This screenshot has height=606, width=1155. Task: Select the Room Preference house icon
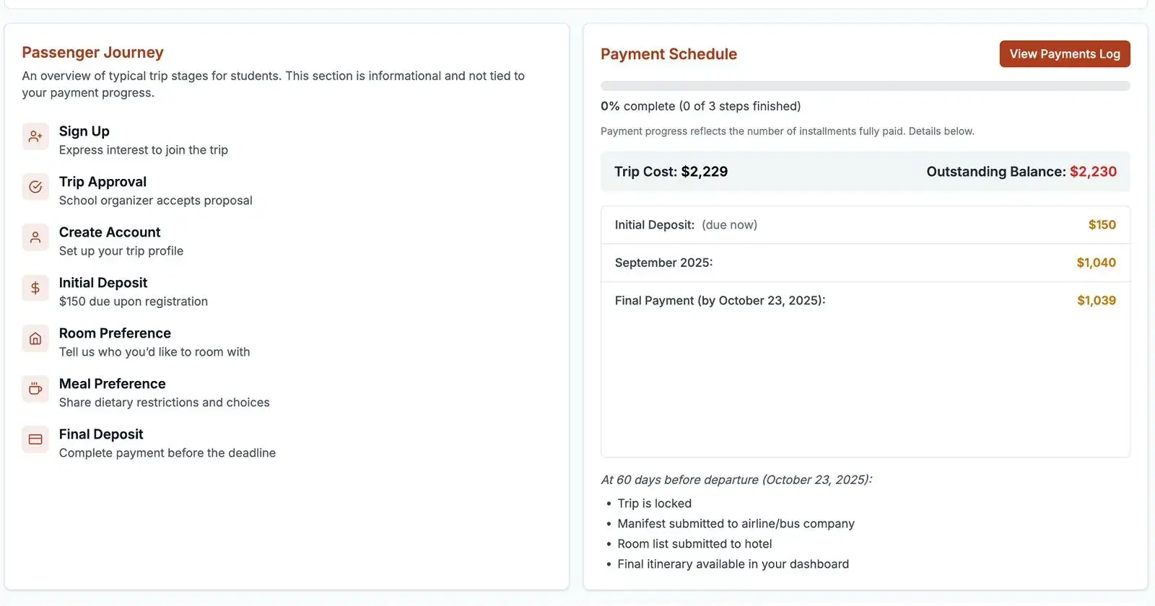coord(35,338)
